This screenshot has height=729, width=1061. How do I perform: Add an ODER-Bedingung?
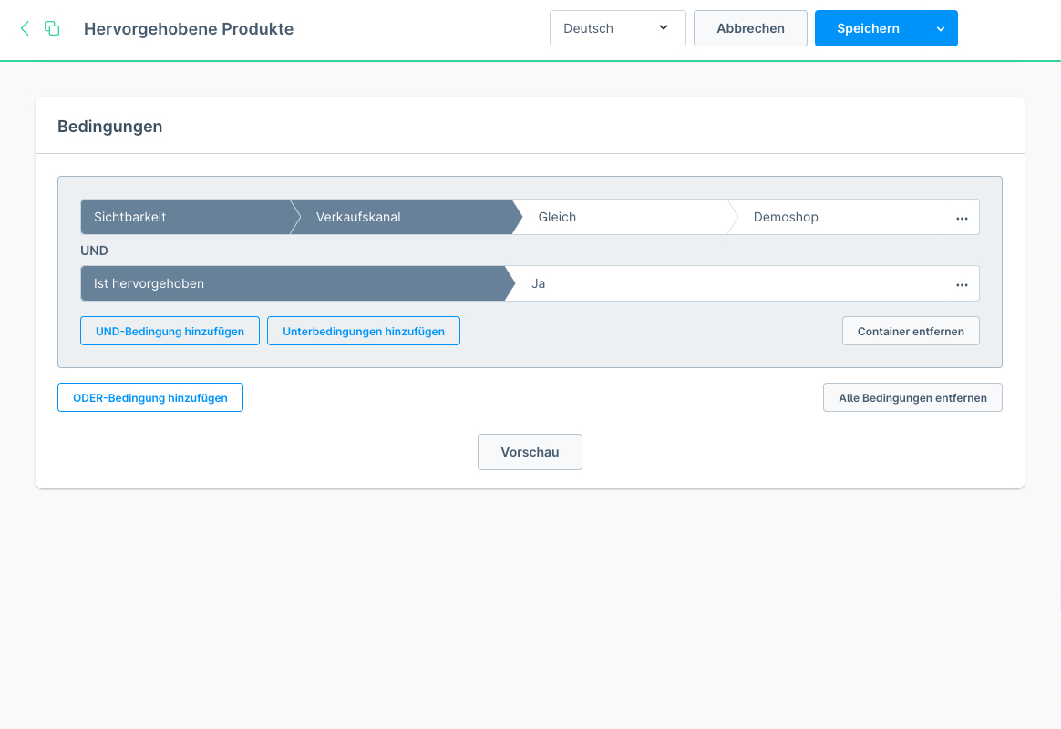(150, 398)
